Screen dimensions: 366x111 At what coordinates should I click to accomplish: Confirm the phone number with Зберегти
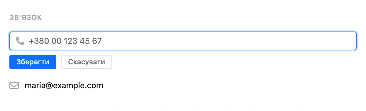tap(33, 62)
